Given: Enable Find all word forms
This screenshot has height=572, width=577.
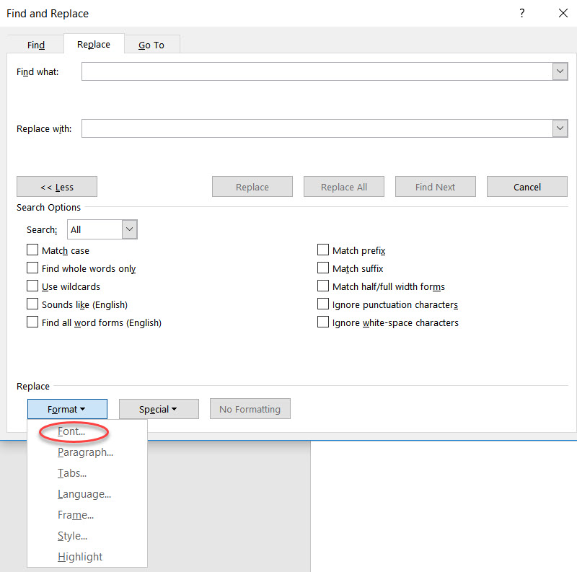Looking at the screenshot, I should pyautogui.click(x=32, y=322).
